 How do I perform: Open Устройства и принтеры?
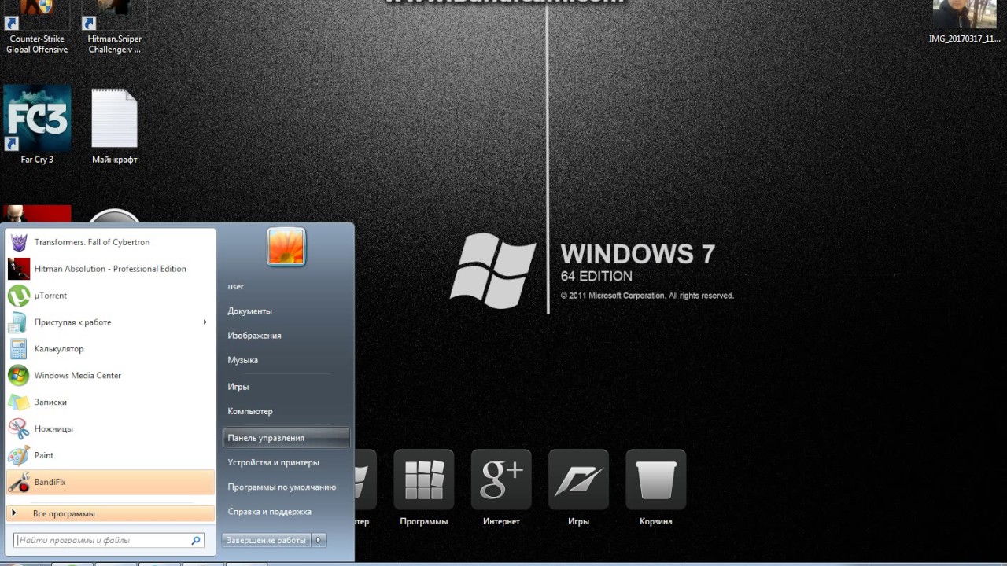pyautogui.click(x=273, y=463)
